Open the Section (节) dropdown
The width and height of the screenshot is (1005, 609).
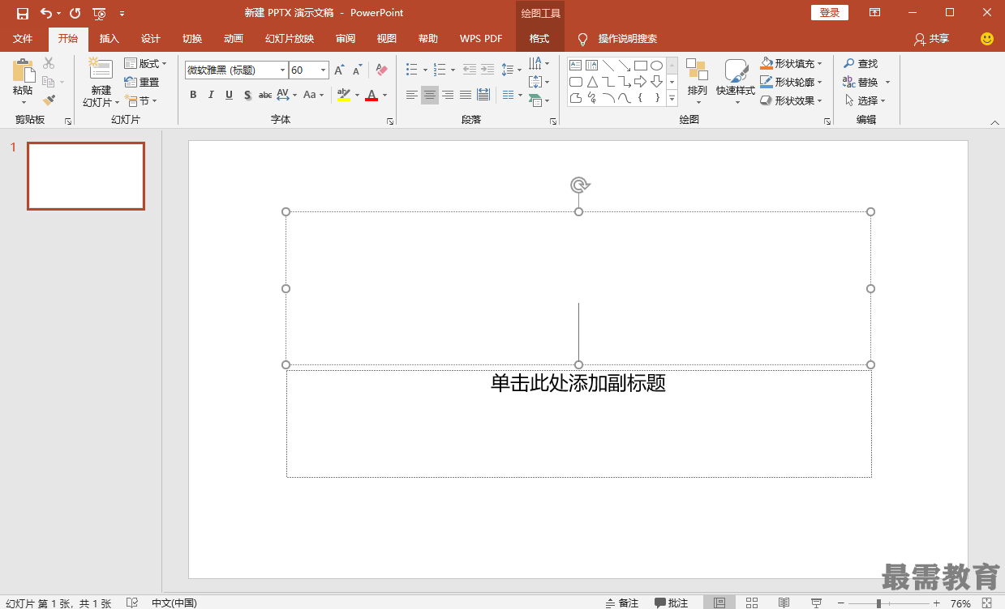[x=140, y=100]
